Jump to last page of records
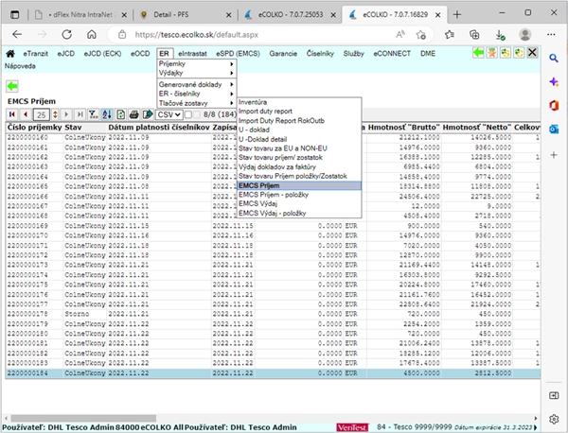Screen dimensions: 568x433 [80, 114]
